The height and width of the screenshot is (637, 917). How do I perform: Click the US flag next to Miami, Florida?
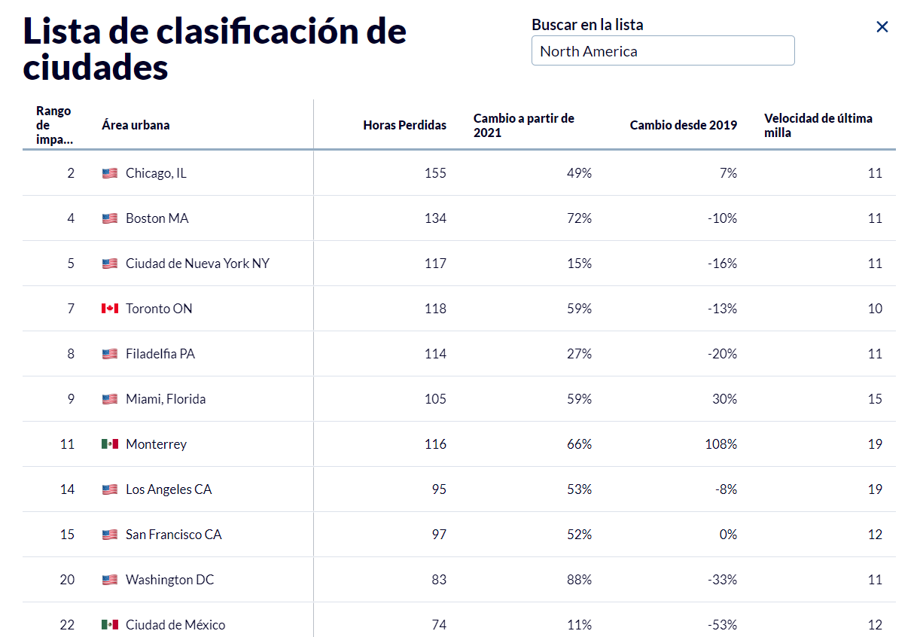pos(110,399)
